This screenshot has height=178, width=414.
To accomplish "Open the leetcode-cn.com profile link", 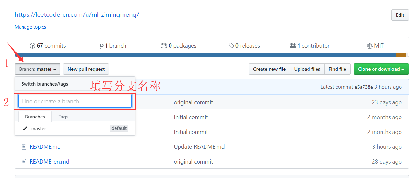I will 77,15.
